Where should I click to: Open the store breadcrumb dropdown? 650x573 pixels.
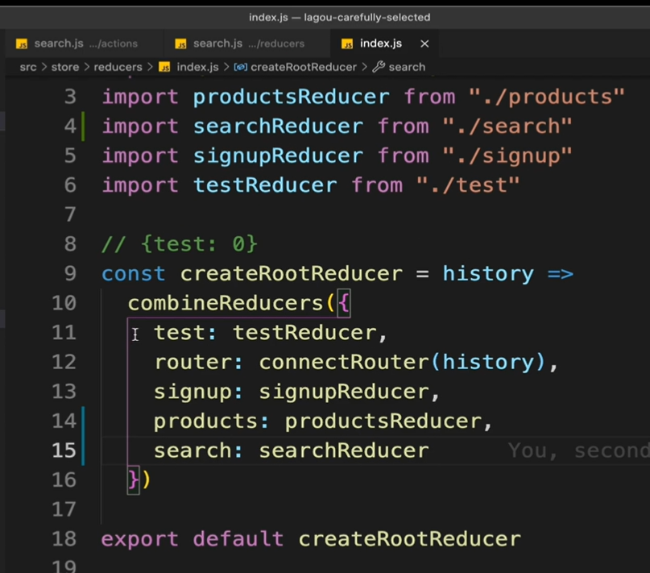65,67
